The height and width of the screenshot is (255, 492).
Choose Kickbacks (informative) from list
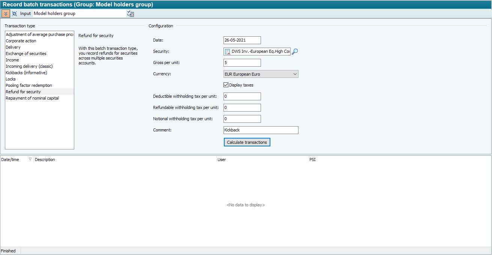(26, 73)
